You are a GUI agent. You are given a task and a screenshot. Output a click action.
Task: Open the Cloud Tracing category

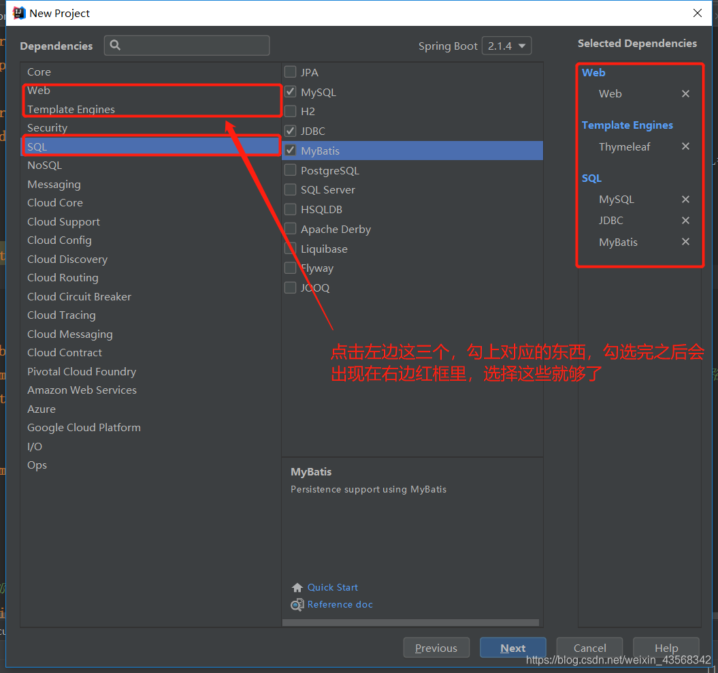tap(150, 315)
